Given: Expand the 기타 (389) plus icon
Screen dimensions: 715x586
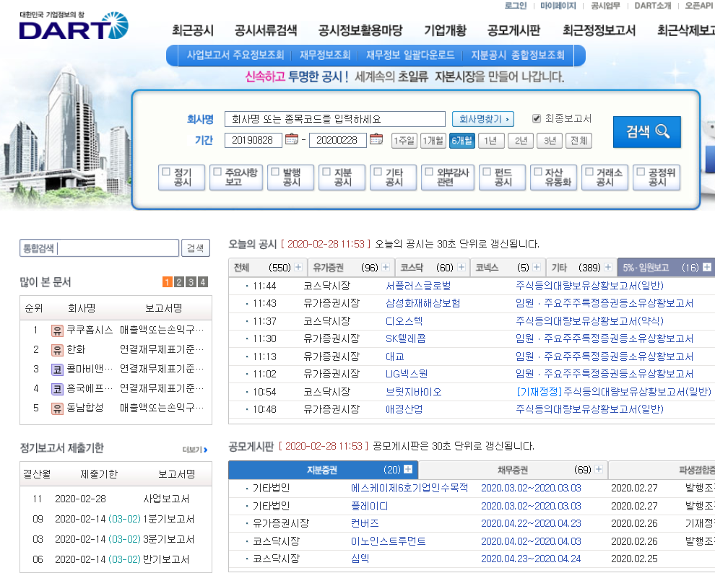Looking at the screenshot, I should [608, 267].
